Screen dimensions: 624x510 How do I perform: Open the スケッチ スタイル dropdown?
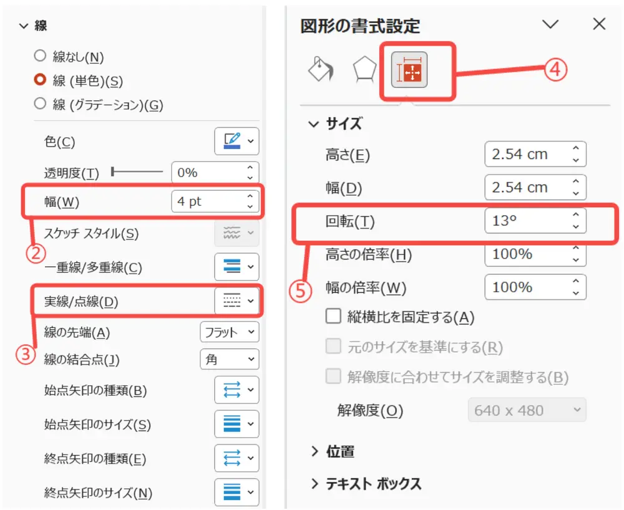click(236, 233)
